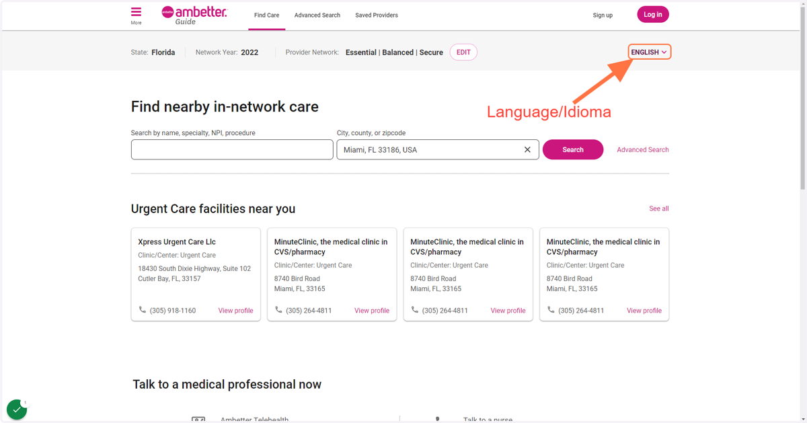
Task: Switch to Advanced Search tab
Action: tap(317, 15)
